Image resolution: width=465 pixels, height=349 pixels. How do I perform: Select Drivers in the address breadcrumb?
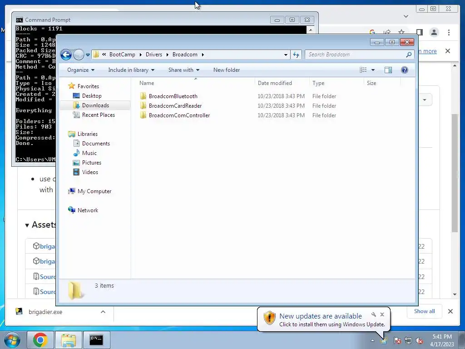(x=154, y=55)
